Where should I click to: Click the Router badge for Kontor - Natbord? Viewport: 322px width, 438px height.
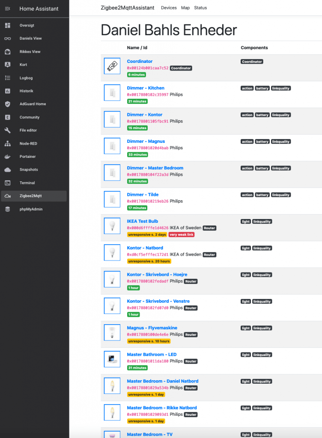point(209,255)
